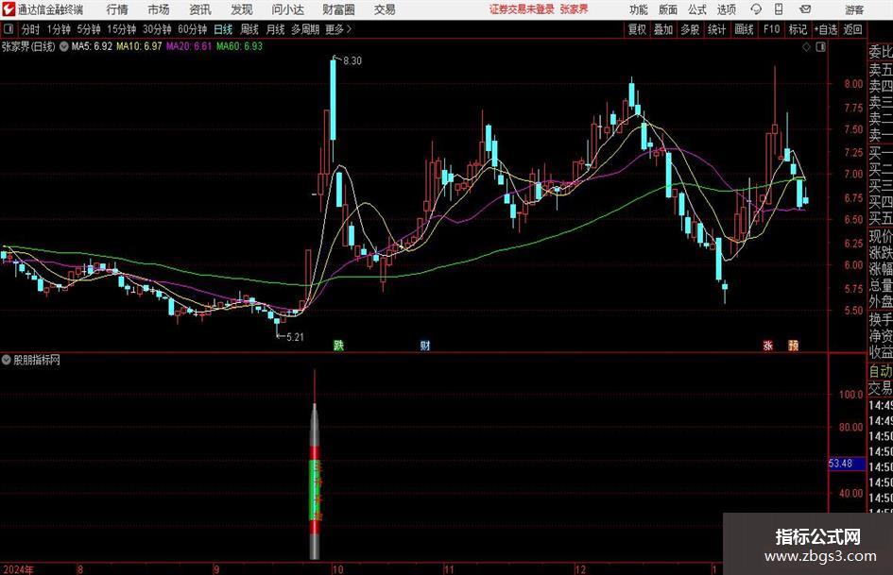Switch to 分时 intraday tab
This screenshot has width=893, height=575.
(x=30, y=29)
